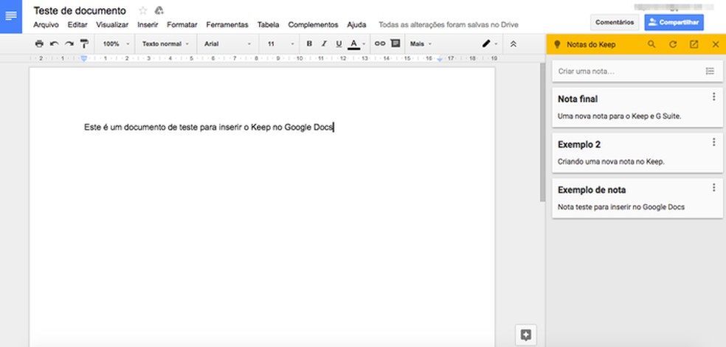Image resolution: width=726 pixels, height=347 pixels.
Task: Open Keep in a new window
Action: [694, 44]
